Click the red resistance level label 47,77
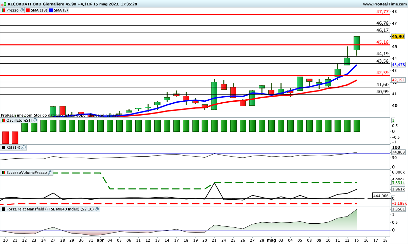Viewport: 408px width, 244px height. tap(382, 12)
